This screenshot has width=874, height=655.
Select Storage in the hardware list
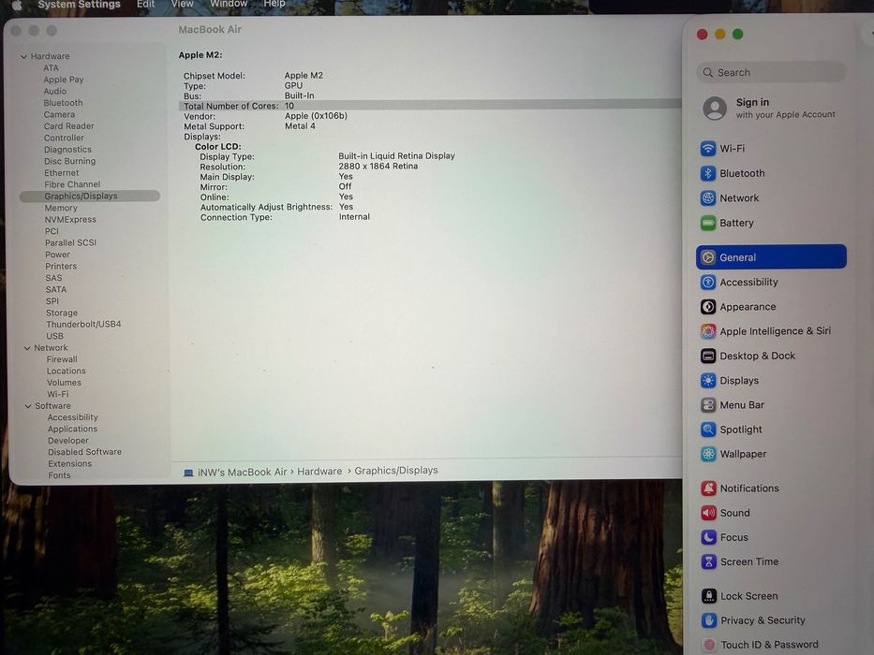[x=62, y=313]
